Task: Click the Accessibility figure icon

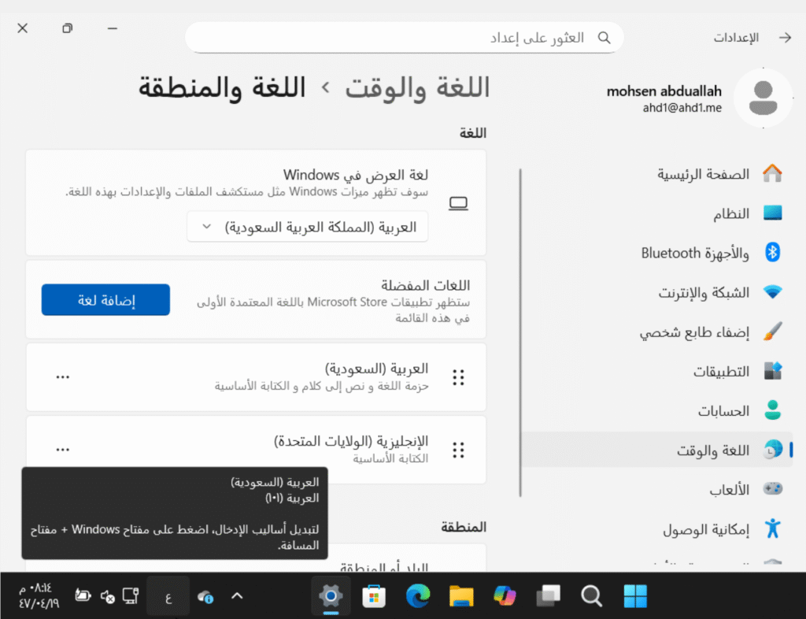Action: click(773, 528)
